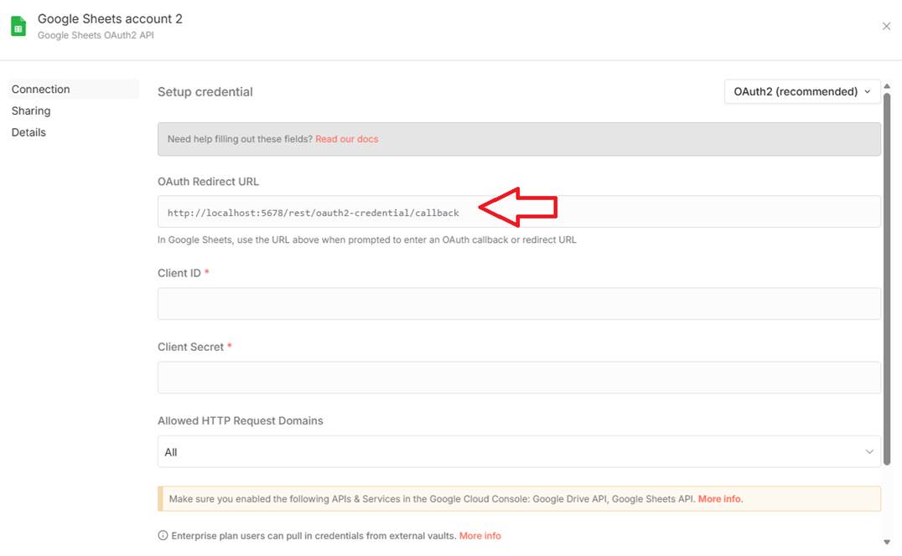Switch to the Sharing tab
The height and width of the screenshot is (556, 902).
(31, 111)
